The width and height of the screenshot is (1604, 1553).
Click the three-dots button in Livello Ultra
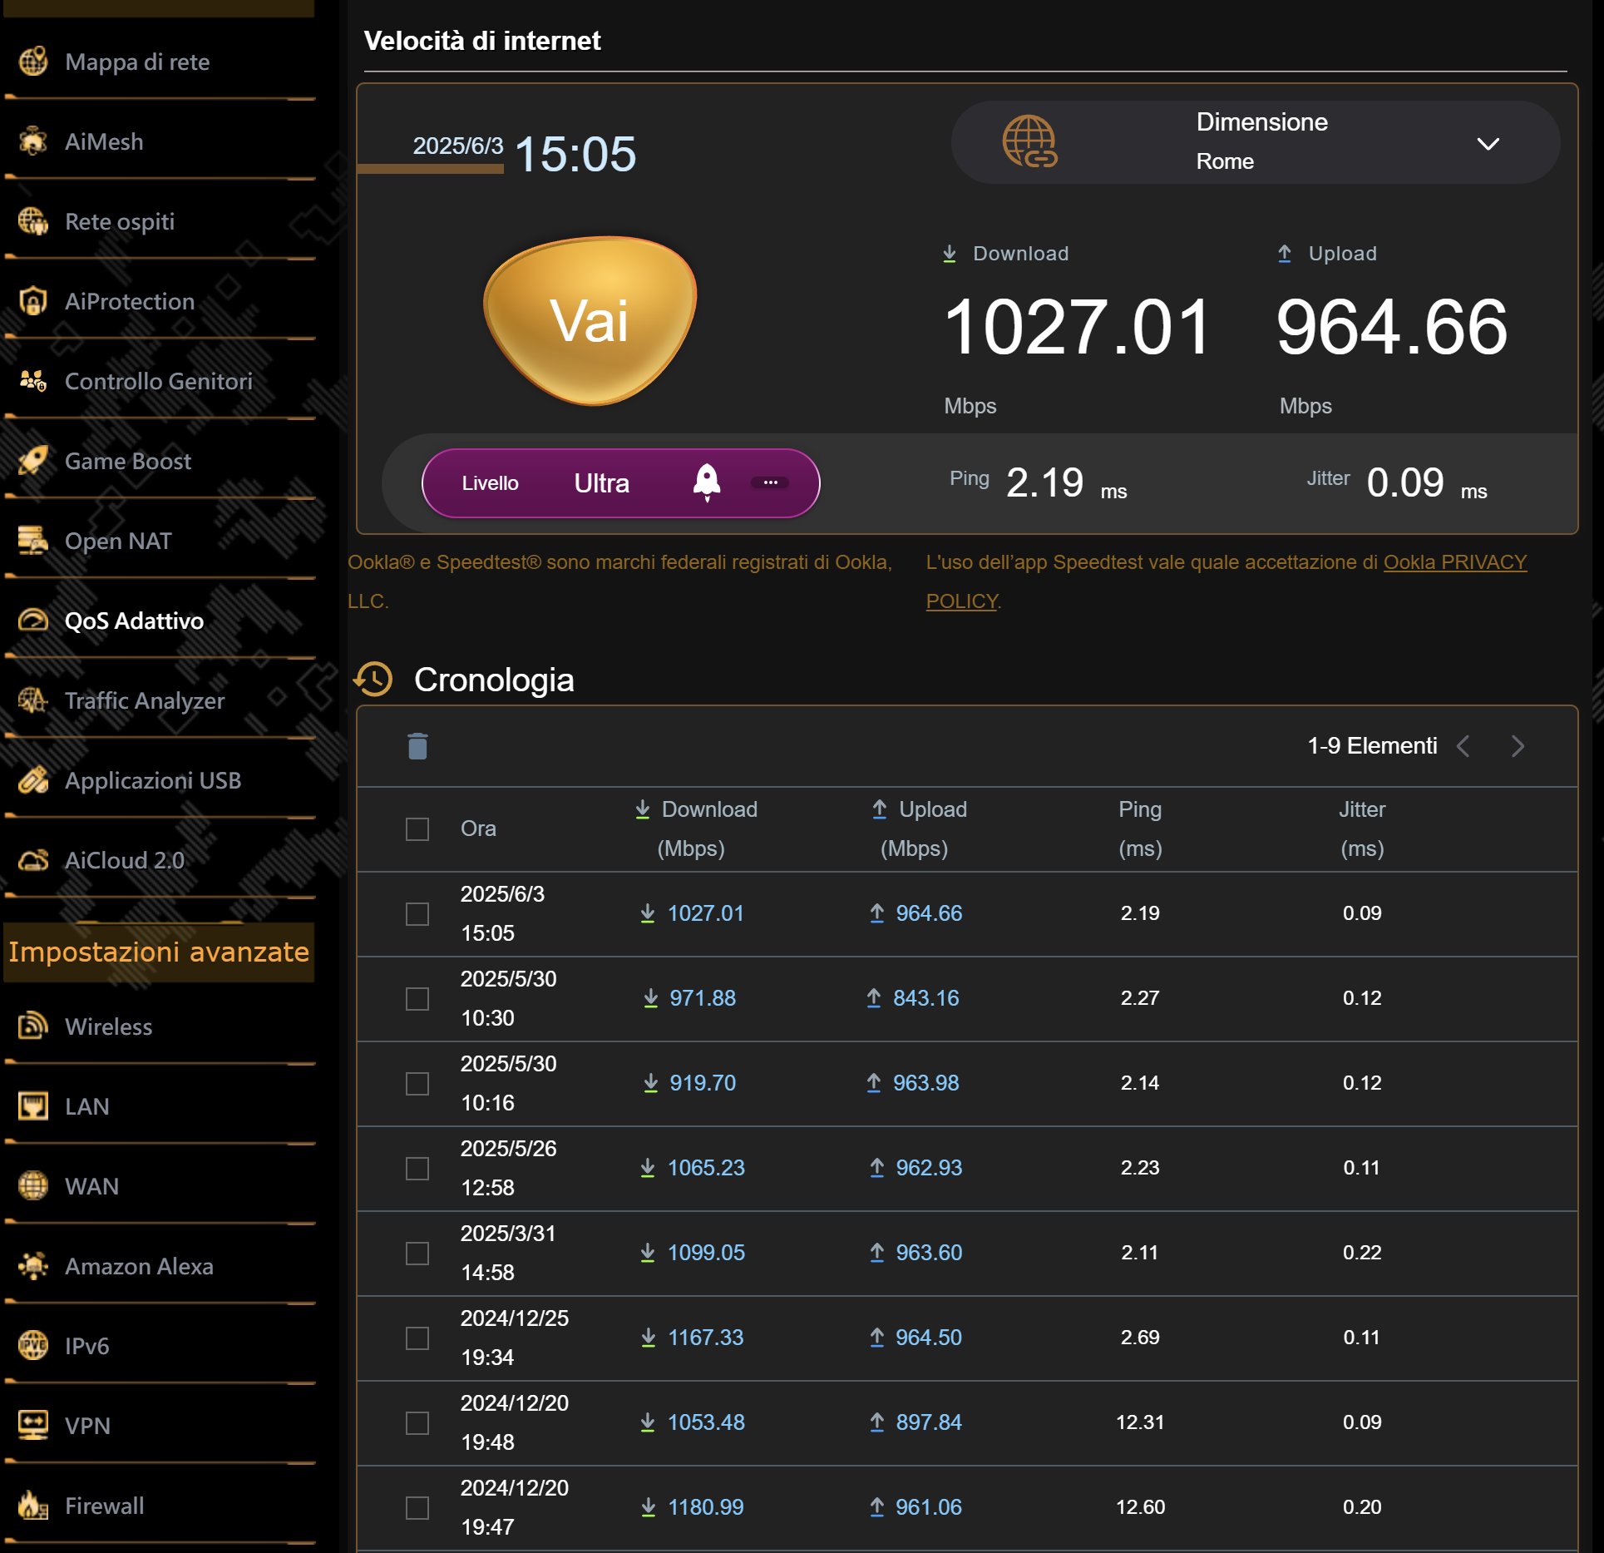pyautogui.click(x=770, y=482)
